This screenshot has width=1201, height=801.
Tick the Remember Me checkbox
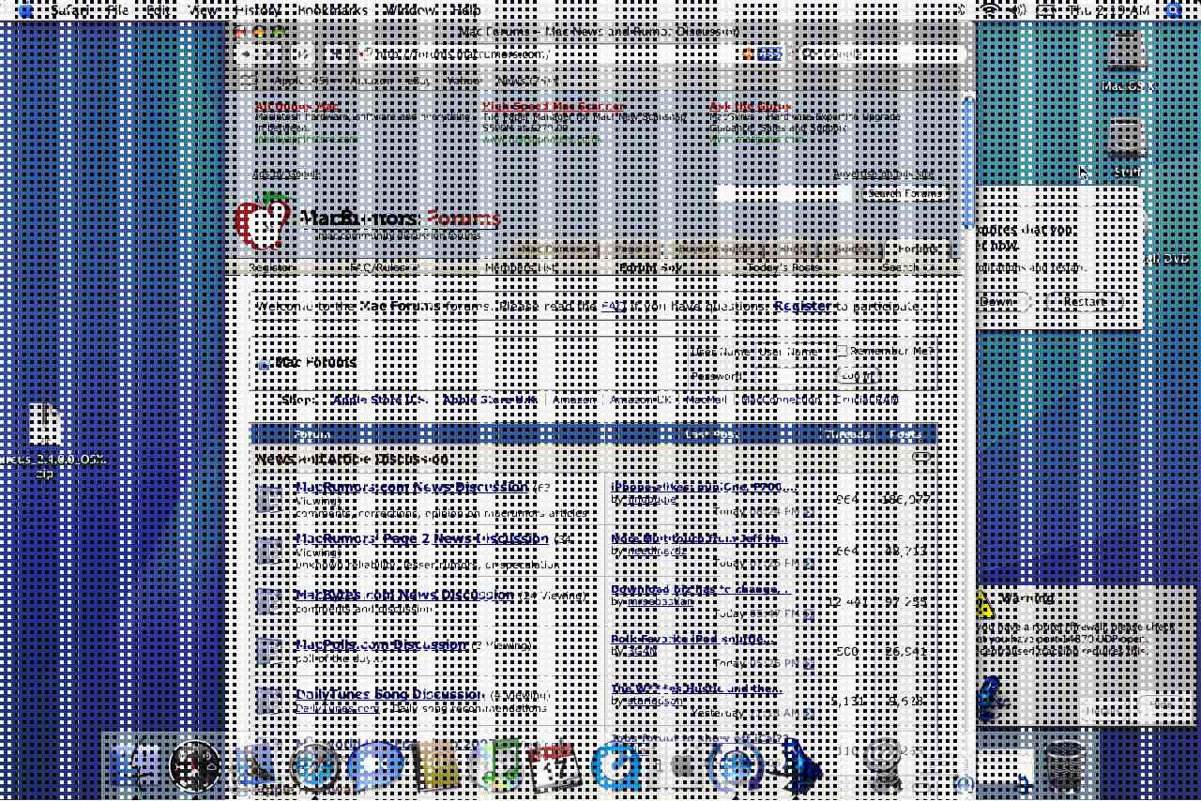coord(842,352)
